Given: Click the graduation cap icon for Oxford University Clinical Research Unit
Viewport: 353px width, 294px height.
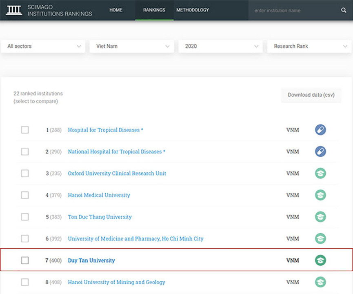Looking at the screenshot, I should click(x=320, y=173).
